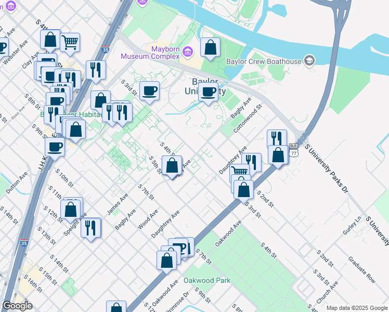The height and width of the screenshot is (312, 389).
Task: Click the Ross Ave street label
Action: pyautogui.click(x=18, y=112)
